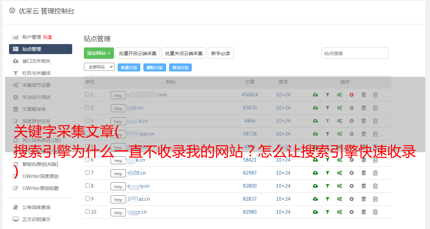Check the checkbox for site row 1
This screenshot has width=430, height=229.
point(87,94)
